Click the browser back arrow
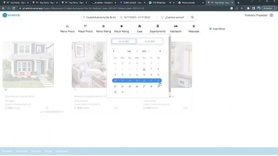Image resolution: width=278 pixels, height=156 pixels. tap(3, 8)
